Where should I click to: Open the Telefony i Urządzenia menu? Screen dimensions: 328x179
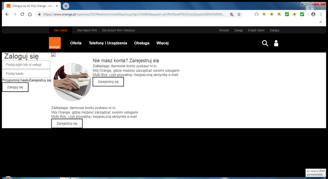coord(108,43)
